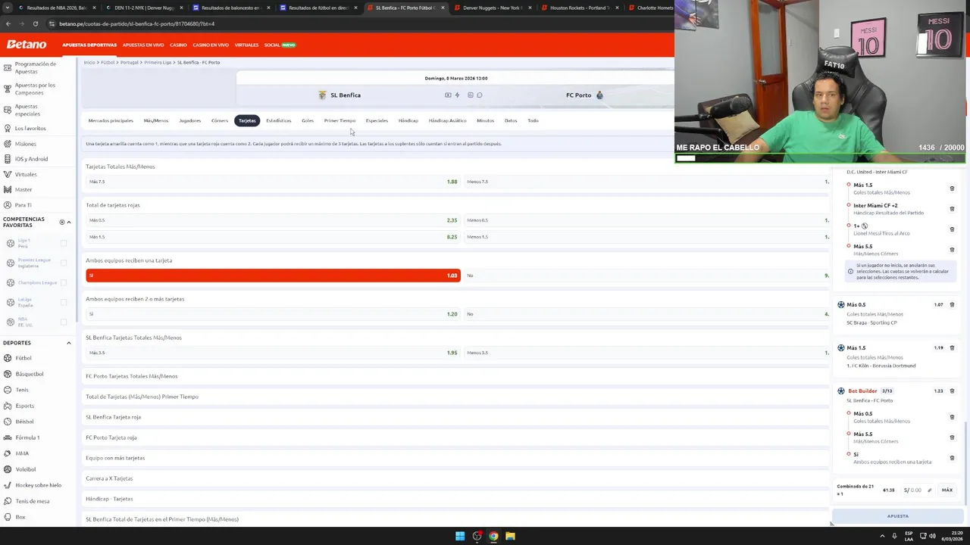Expand SL Benfica Tarjeta roja market
The width and height of the screenshot is (970, 545).
point(455,417)
